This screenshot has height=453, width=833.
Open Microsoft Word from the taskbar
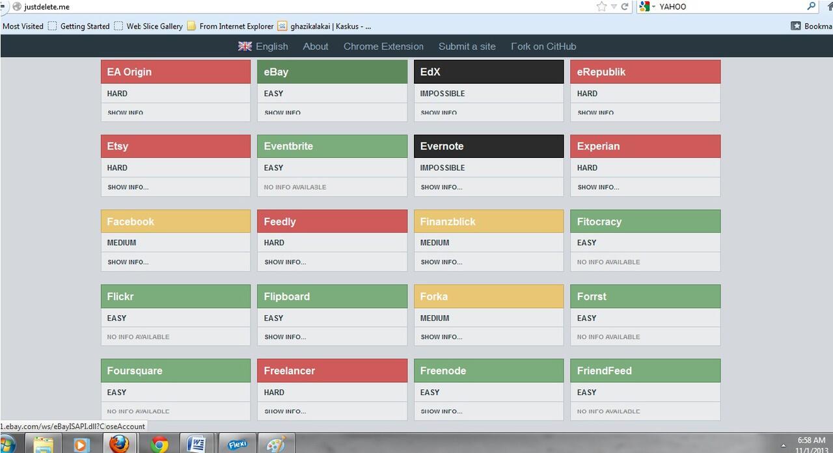pos(196,445)
